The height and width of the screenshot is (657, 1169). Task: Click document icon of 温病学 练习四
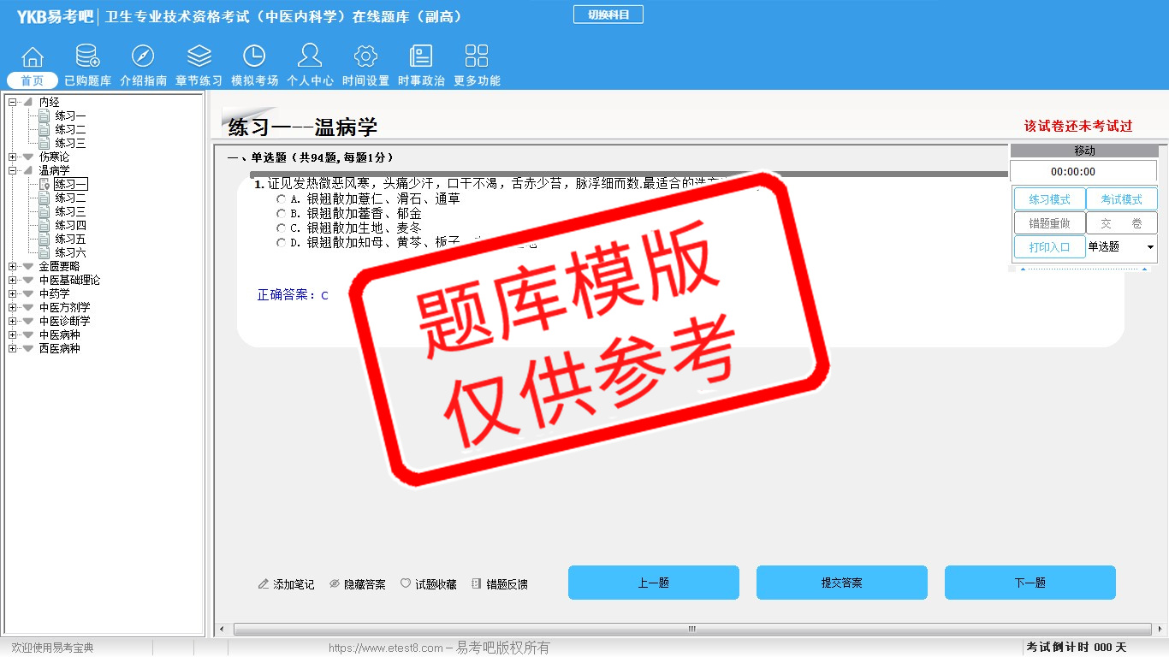(x=45, y=225)
